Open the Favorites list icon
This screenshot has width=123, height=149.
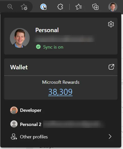79,7
